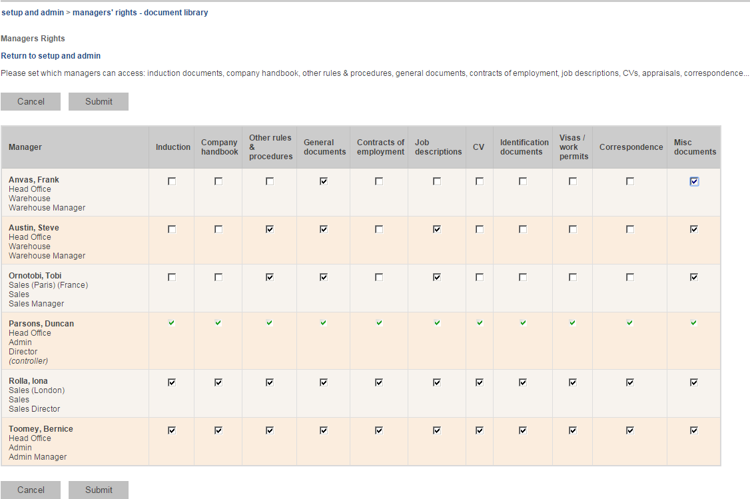750x499 pixels.
Task: Tick Company handbook for Austin, Steve
Action: tap(218, 229)
